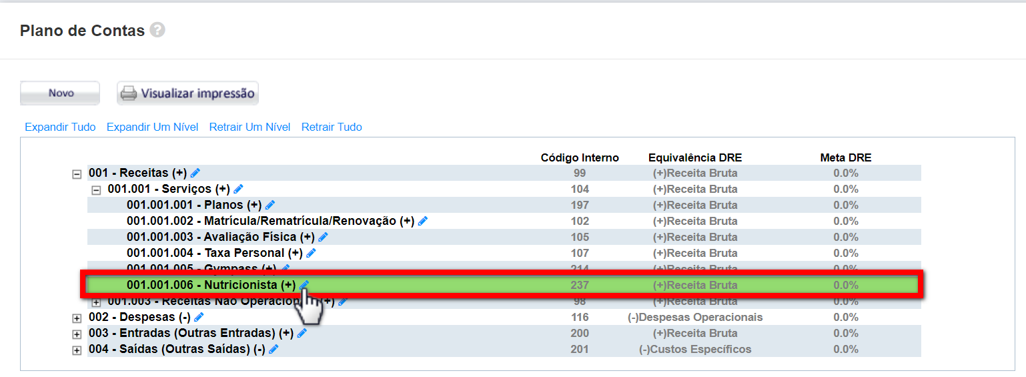Click pencil icon next to 001.001 - Serviços
This screenshot has width=1026, height=377.
[238, 190]
